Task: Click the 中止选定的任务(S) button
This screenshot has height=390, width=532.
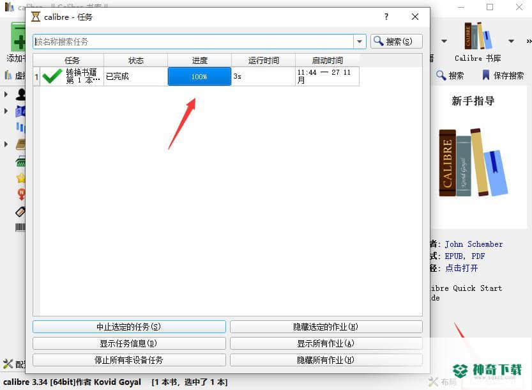Action: click(x=129, y=327)
